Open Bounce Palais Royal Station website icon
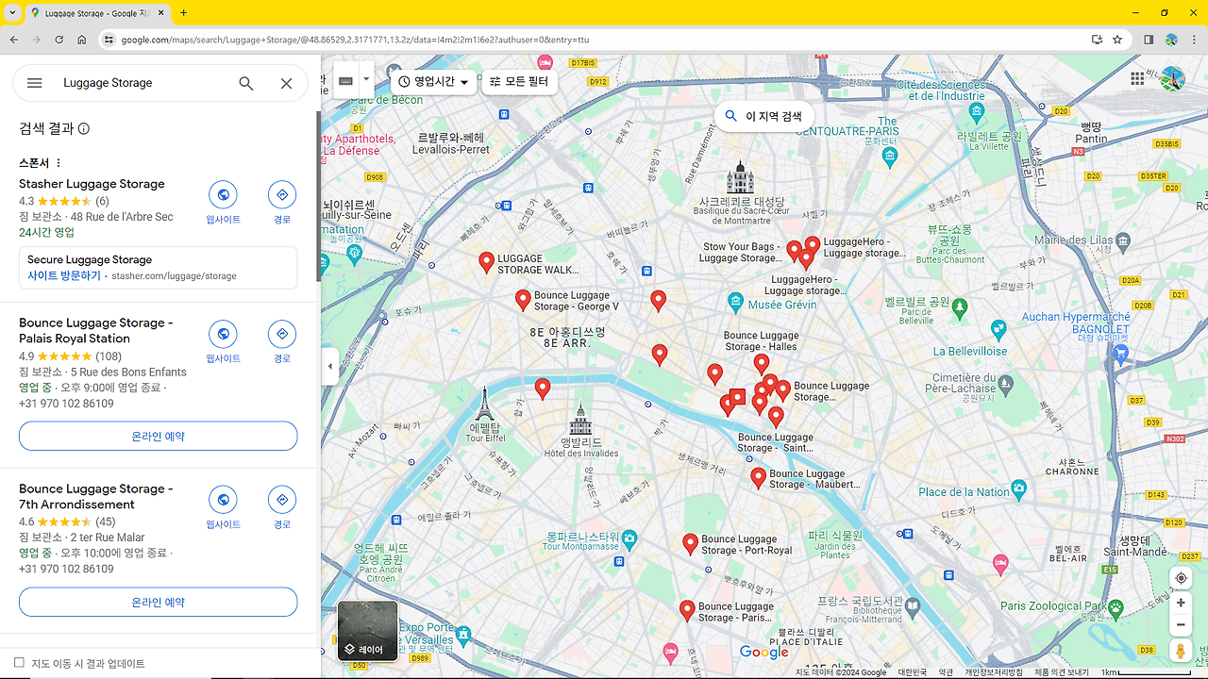This screenshot has width=1208, height=679. tap(224, 334)
